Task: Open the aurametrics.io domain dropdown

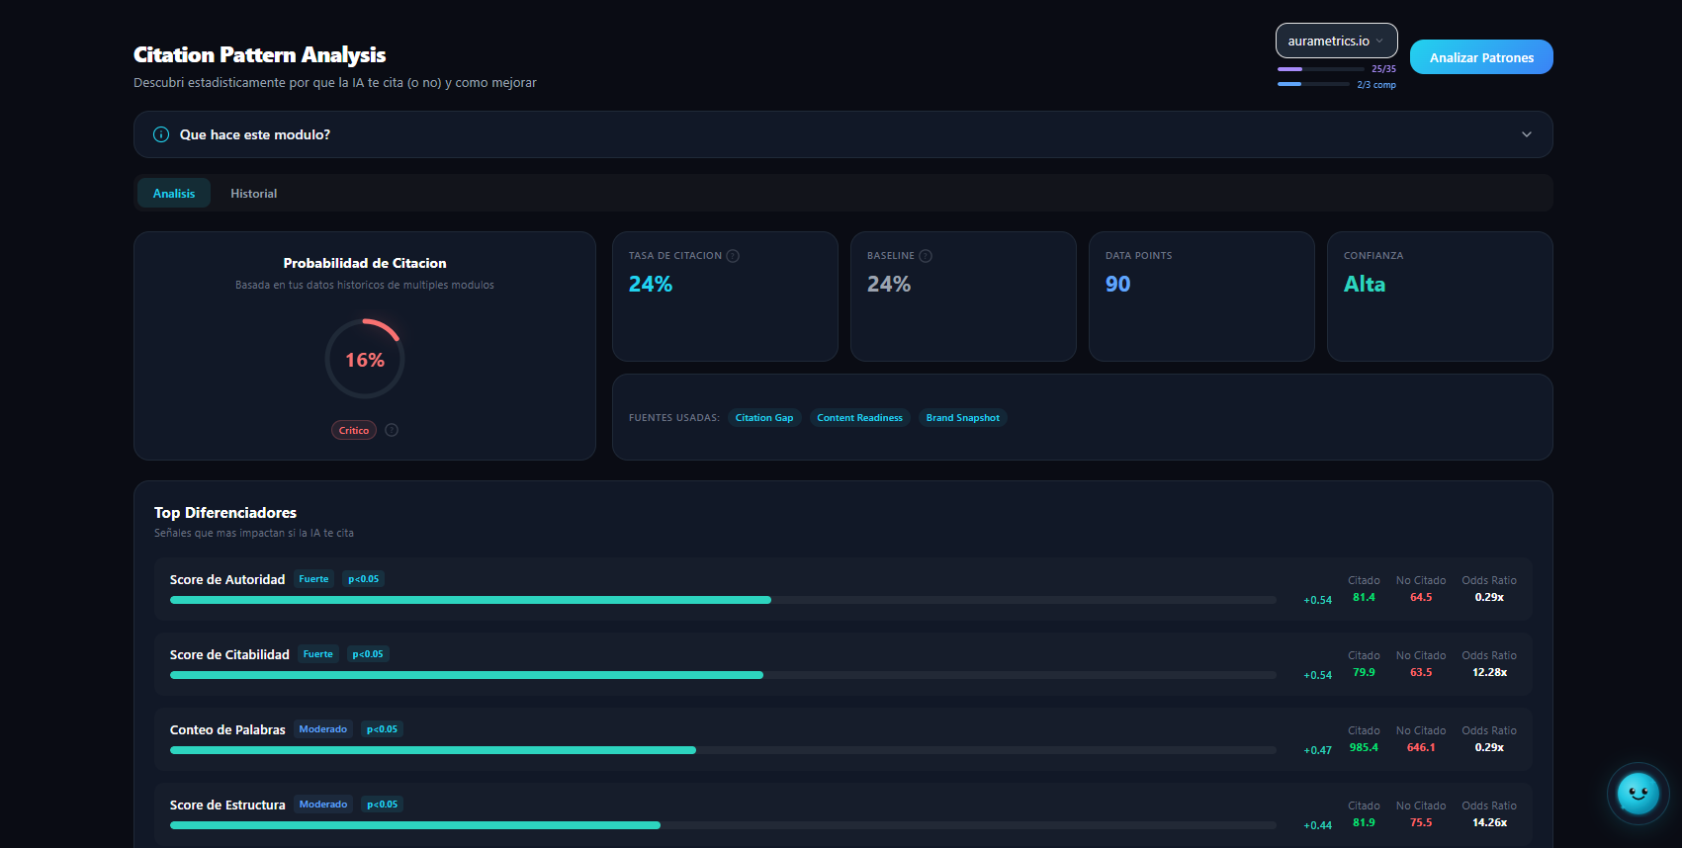Action: pyautogui.click(x=1335, y=41)
